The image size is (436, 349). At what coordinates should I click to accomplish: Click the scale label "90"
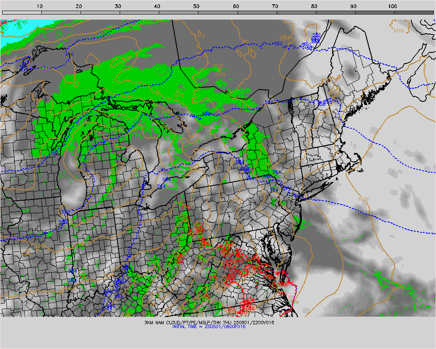[x=353, y=6]
